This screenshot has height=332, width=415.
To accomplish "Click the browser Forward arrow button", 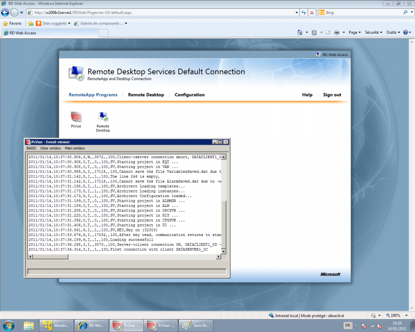I will 15,12.
